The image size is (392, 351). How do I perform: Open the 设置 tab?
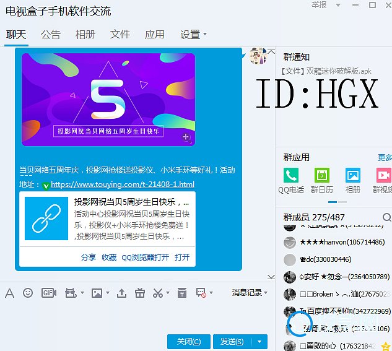pos(190,35)
